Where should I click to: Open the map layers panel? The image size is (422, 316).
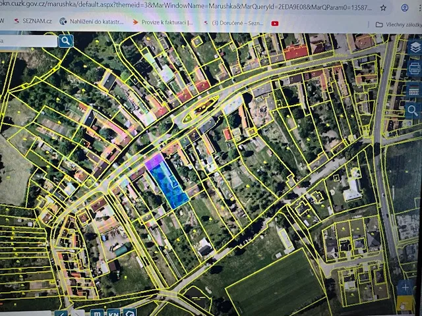coord(413,47)
